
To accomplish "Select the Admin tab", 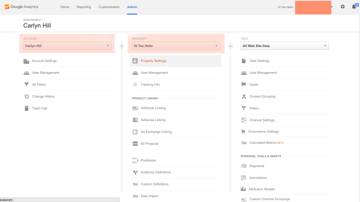I will coord(132,7).
